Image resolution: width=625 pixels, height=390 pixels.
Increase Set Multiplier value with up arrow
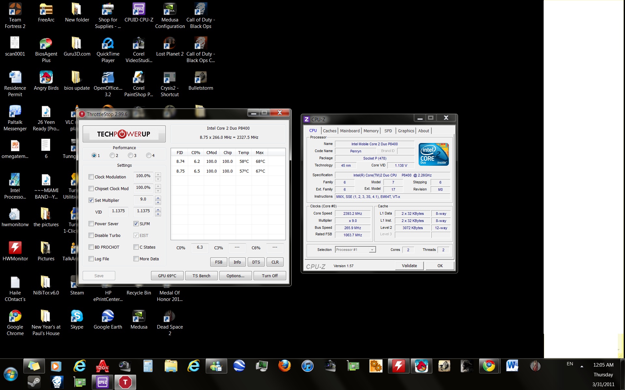158,198
